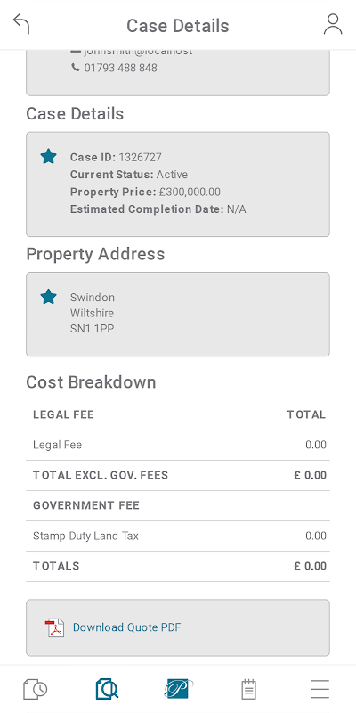Screen dimensions: 356x713
Task: Tap the back arrow icon
Action: pos(21,24)
